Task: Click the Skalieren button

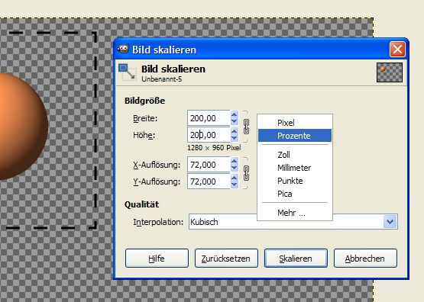Action: tap(296, 259)
